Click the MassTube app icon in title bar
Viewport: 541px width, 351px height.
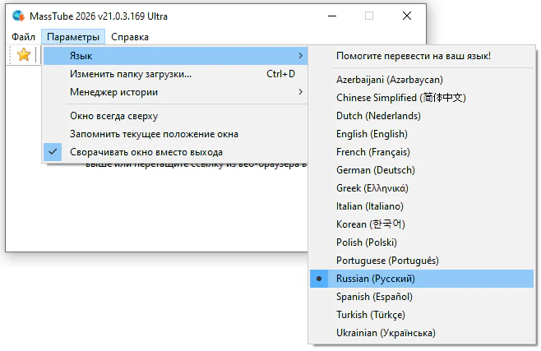[x=18, y=16]
